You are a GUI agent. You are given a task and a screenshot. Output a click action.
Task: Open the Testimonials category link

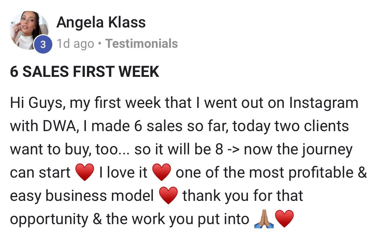[142, 44]
